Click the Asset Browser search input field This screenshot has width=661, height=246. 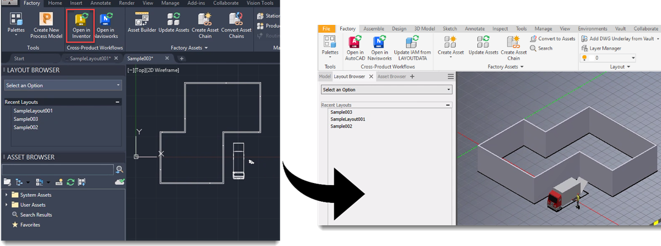pos(58,169)
